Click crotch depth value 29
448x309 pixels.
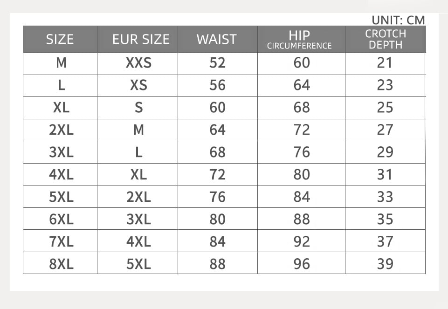(385, 152)
